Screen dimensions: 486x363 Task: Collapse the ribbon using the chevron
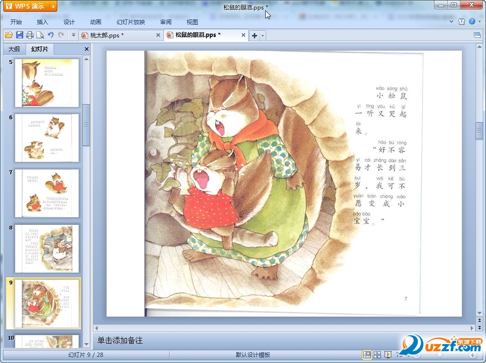pos(451,21)
